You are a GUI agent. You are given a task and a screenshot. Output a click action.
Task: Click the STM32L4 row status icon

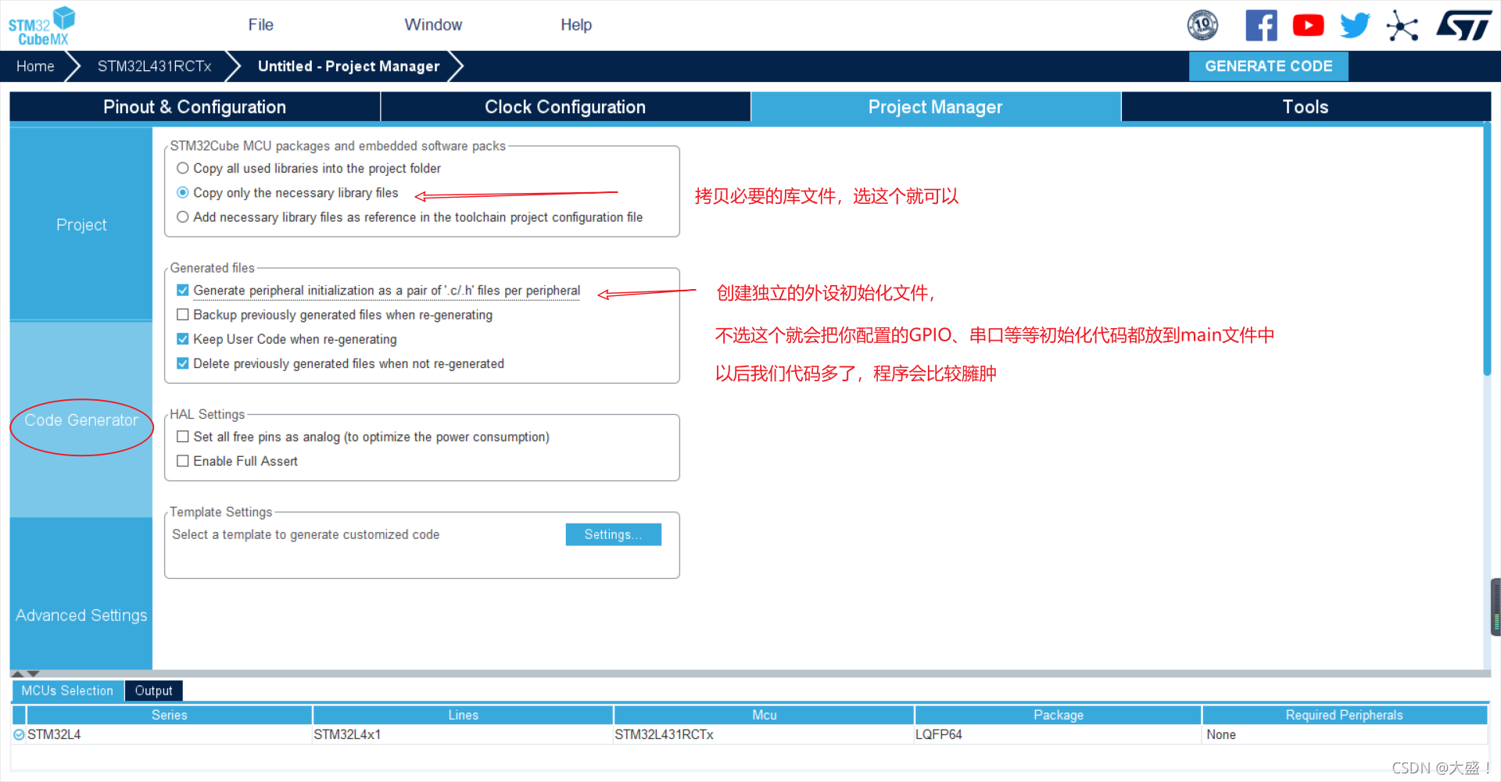[19, 734]
